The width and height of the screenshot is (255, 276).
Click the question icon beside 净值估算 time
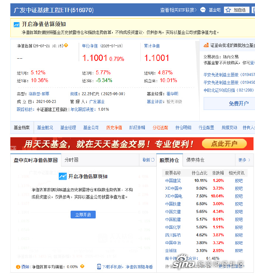66,45
